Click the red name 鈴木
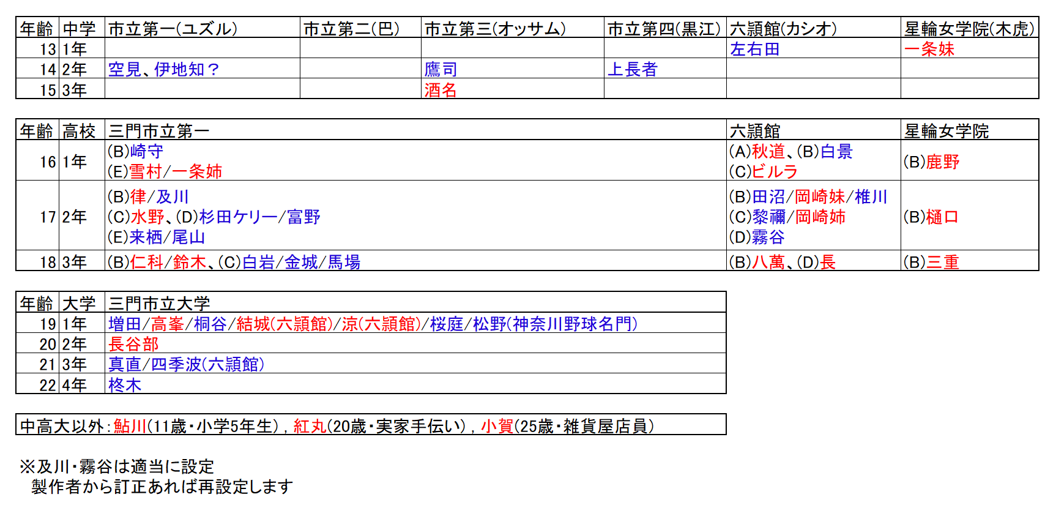Screen dimensions: 1056x508 click(x=189, y=262)
